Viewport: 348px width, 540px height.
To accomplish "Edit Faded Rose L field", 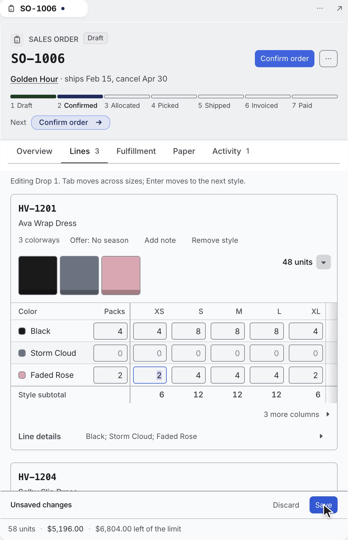I will click(x=267, y=375).
